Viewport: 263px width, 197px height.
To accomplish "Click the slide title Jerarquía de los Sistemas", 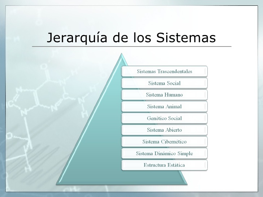I will pos(131,38).
